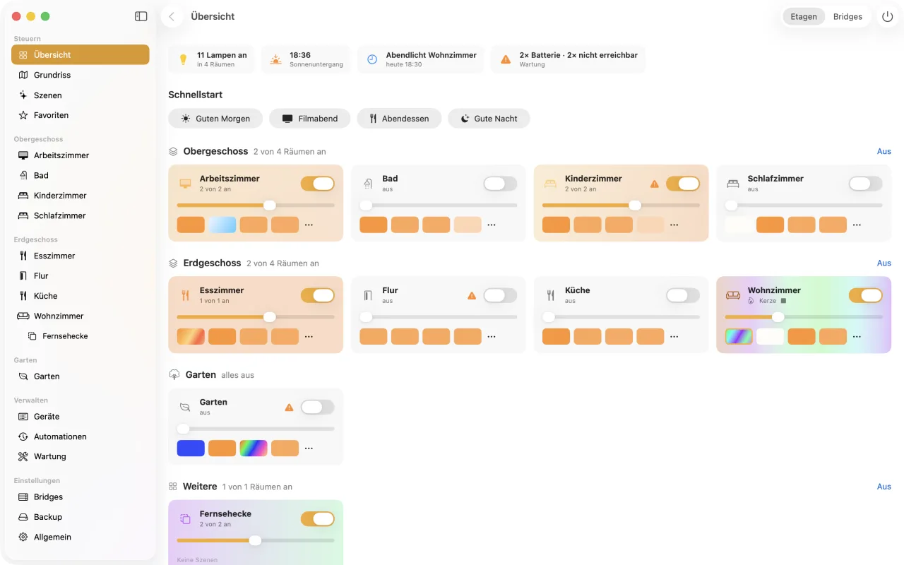904x565 pixels.
Task: Turn off the Arbeitszimmer lights switch
Action: pos(317,184)
